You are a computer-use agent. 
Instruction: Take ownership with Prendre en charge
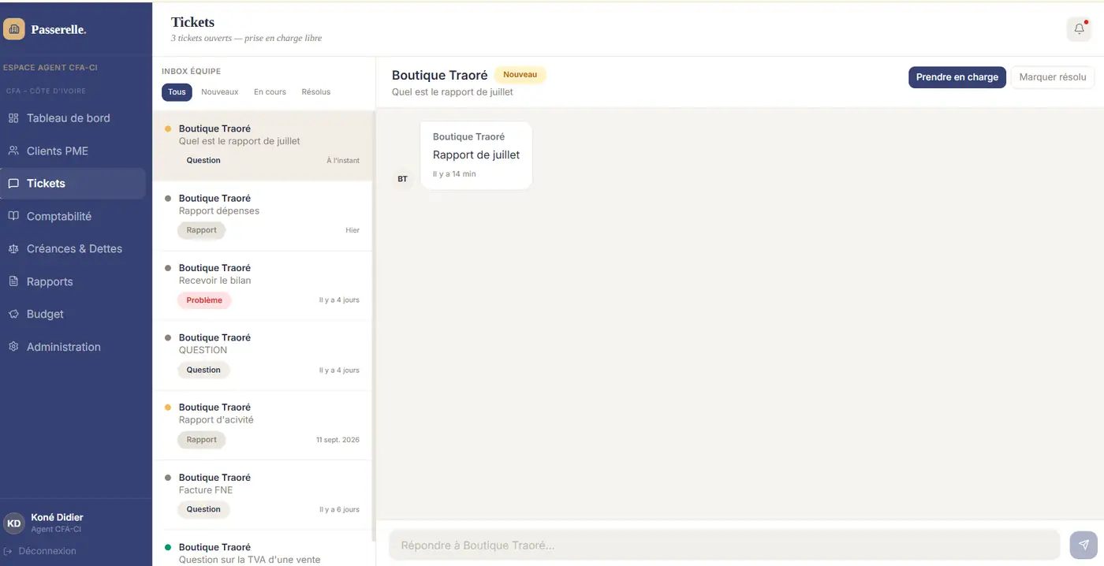(x=957, y=77)
